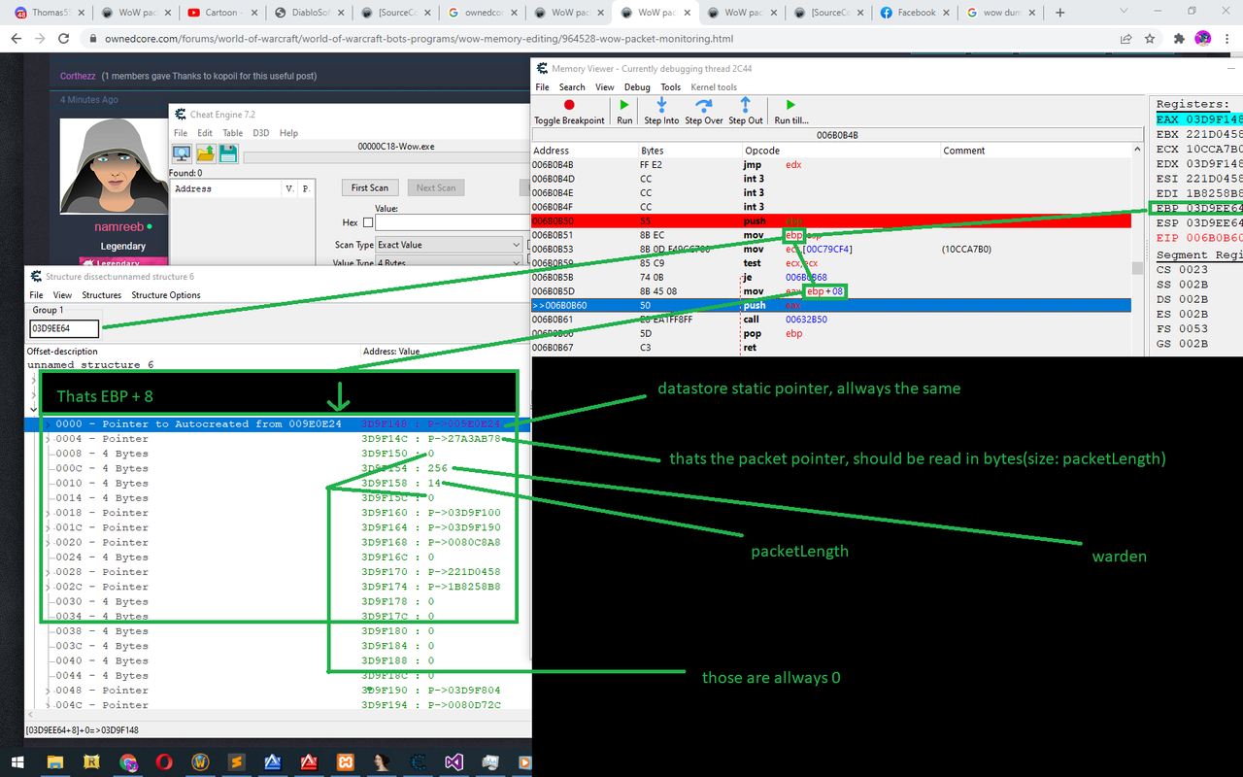Bookmark this page with the star icon
1243x777 pixels.
[x=1150, y=39]
